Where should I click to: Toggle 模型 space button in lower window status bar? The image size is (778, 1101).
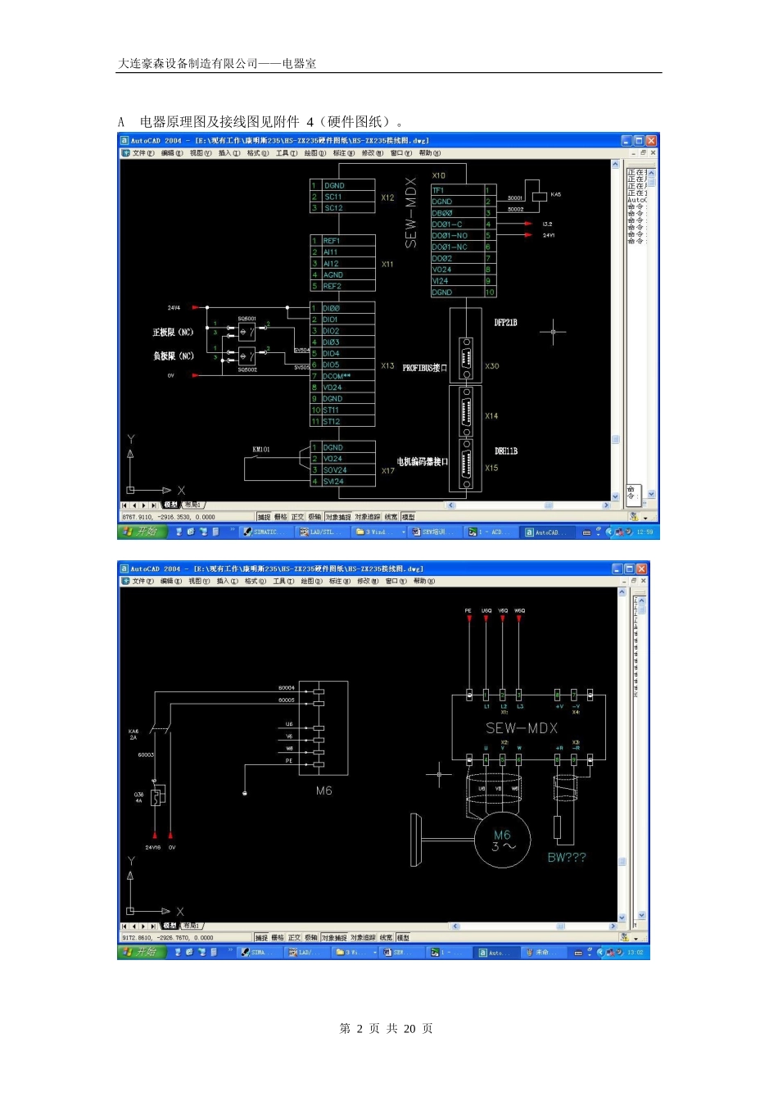tap(403, 937)
